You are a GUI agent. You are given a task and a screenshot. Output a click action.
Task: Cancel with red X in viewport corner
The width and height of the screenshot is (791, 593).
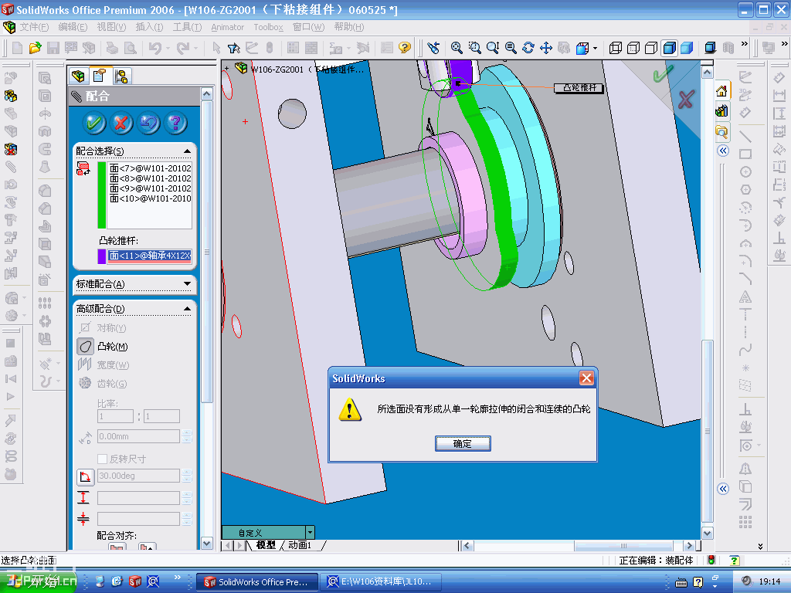(x=686, y=100)
